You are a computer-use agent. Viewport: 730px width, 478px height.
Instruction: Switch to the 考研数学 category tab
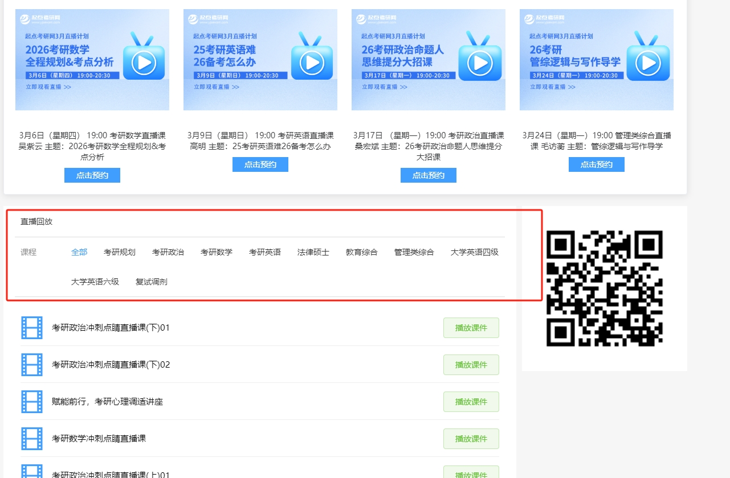pyautogui.click(x=217, y=252)
